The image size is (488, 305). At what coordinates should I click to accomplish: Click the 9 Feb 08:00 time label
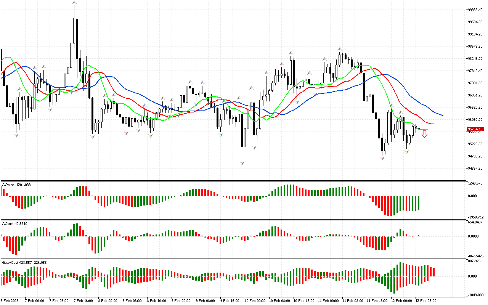205,301
